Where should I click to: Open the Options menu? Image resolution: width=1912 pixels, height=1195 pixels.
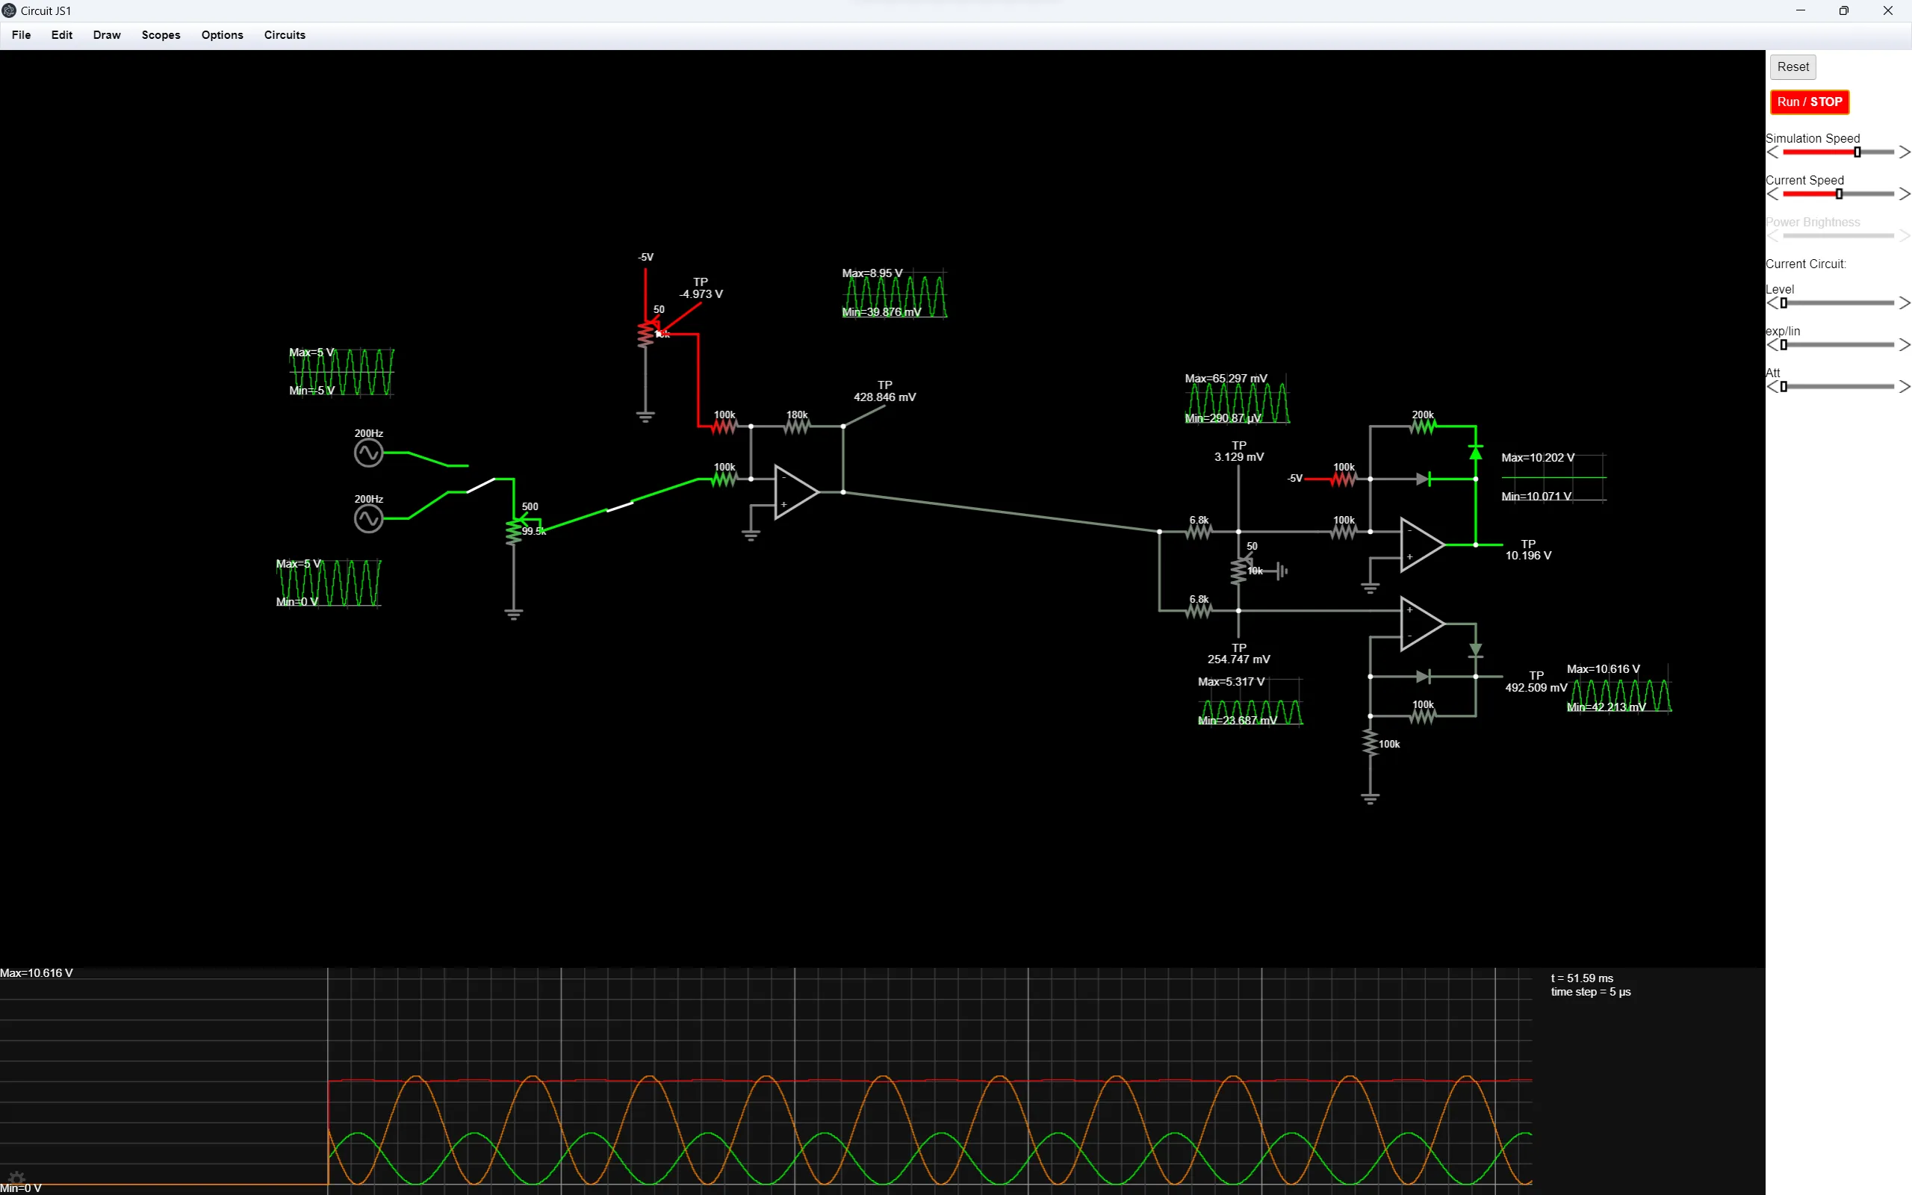222,35
